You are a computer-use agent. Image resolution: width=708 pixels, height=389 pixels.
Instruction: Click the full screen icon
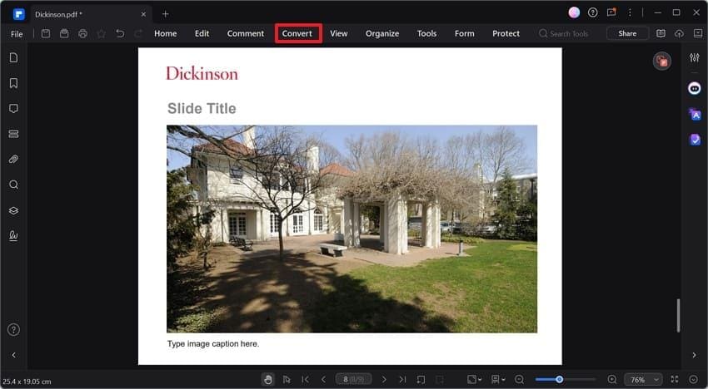point(675,380)
